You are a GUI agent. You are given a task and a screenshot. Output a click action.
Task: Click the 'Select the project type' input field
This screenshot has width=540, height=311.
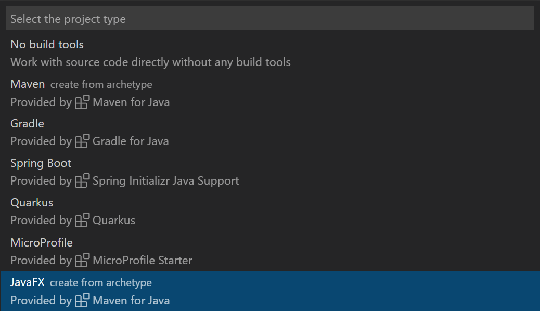coord(270,18)
